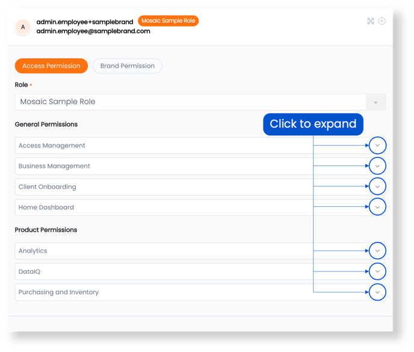Expand Home Dashboard chevron
Viewport: 414px width, 352px height.
pyautogui.click(x=377, y=207)
